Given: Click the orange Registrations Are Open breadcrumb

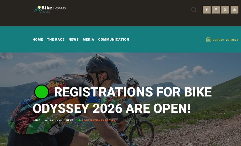Looking at the screenshot, I should [100, 120].
